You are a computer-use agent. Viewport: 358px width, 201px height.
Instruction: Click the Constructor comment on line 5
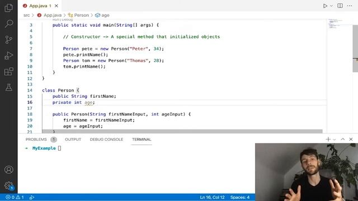click(x=142, y=37)
